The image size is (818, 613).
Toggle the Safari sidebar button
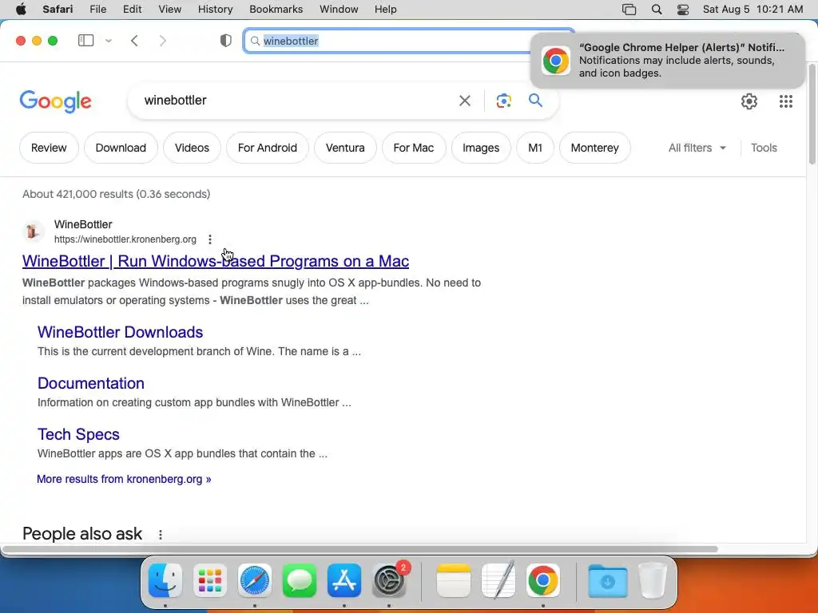[85, 41]
